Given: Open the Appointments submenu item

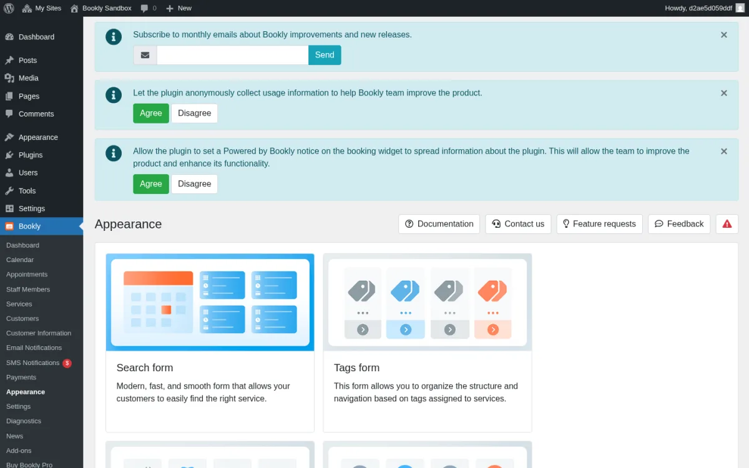Looking at the screenshot, I should point(27,275).
